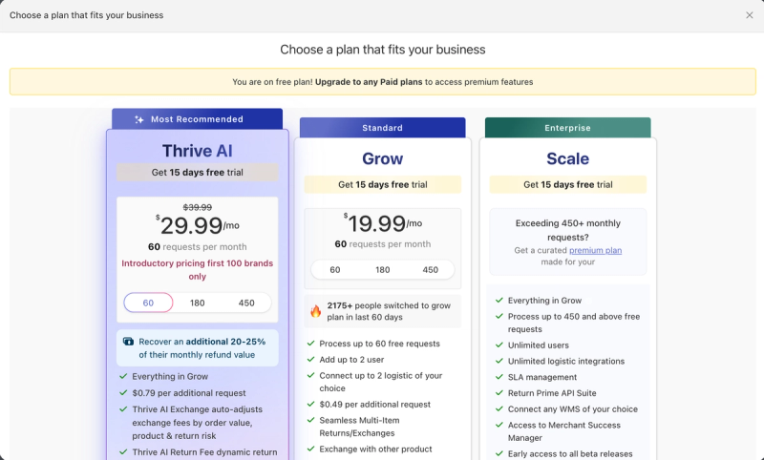Viewport: 764px width, 460px height.
Task: Click 'Early access to all beta releases'
Action: (570, 453)
